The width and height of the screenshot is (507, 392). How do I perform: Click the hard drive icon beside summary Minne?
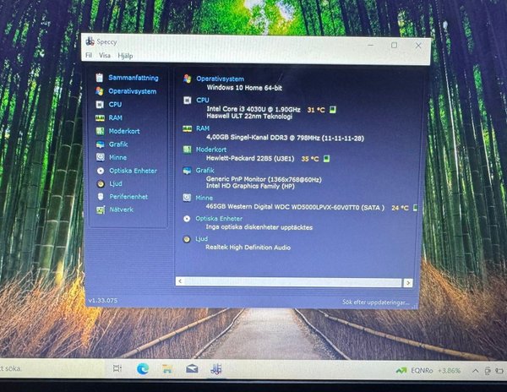pyautogui.click(x=187, y=198)
